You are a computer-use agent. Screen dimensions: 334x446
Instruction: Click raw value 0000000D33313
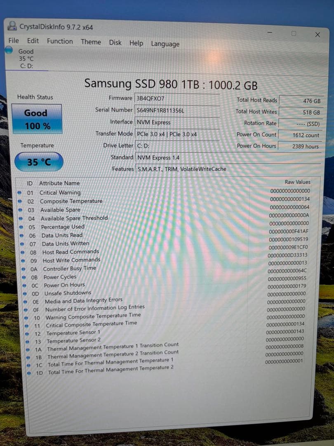[287, 255]
